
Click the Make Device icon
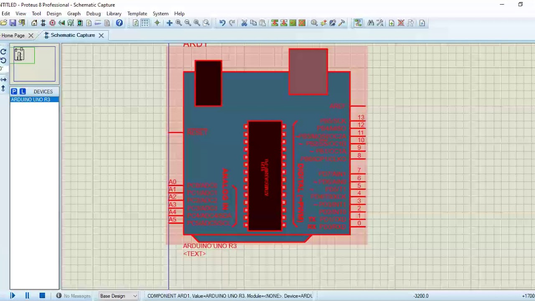[x=324, y=23]
